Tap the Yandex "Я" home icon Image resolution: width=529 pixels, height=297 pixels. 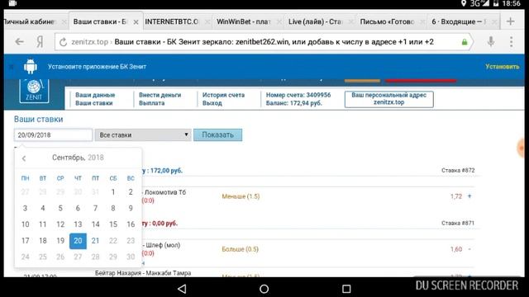pyautogui.click(x=40, y=42)
